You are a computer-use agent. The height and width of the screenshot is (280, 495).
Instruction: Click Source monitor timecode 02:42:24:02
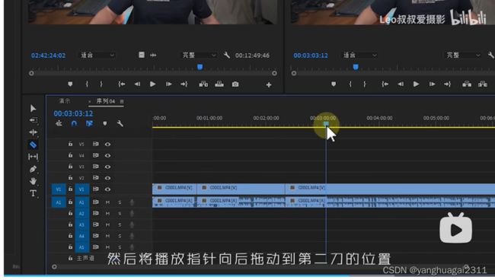pyautogui.click(x=48, y=56)
